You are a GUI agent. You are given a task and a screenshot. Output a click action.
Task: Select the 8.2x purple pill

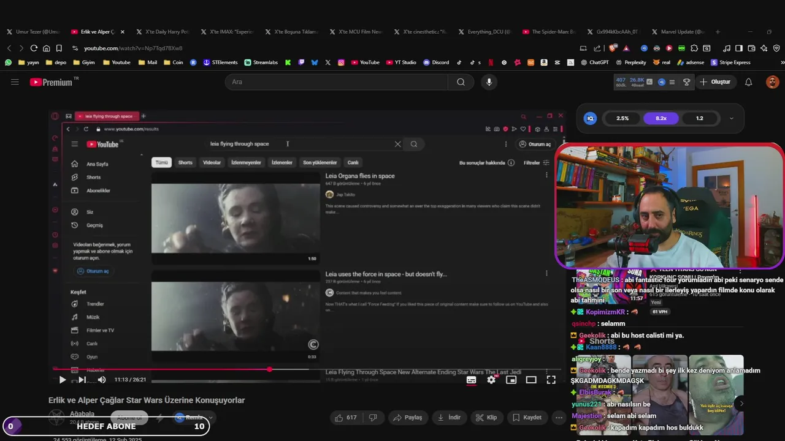click(x=661, y=118)
